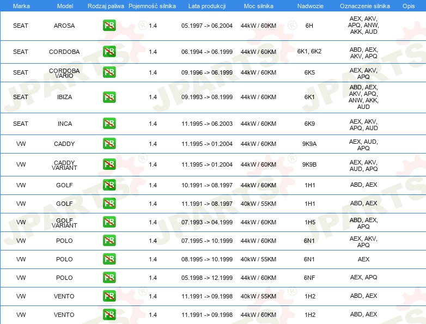Click the fuel icon in the VENTO 44kW row

[x=109, y=315]
